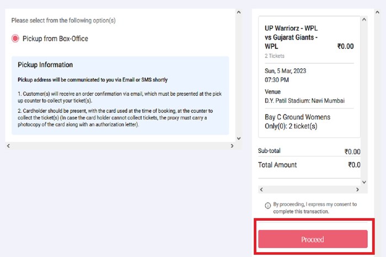Click the horizontal scrollbar track under pickup panel

click(120, 146)
